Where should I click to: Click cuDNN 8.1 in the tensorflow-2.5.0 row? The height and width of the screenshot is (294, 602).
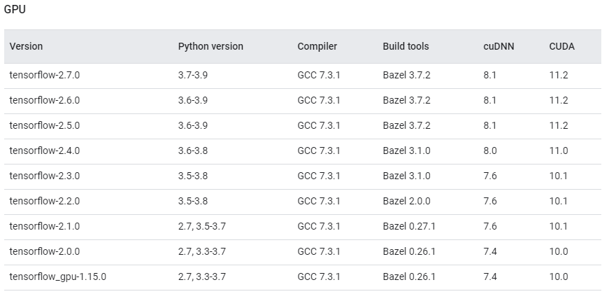pos(490,126)
